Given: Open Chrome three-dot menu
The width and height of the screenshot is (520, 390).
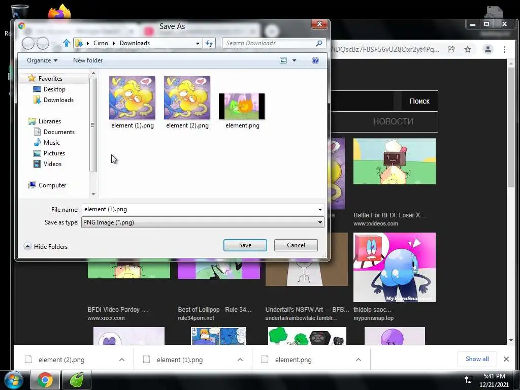Looking at the screenshot, I should 504,49.
